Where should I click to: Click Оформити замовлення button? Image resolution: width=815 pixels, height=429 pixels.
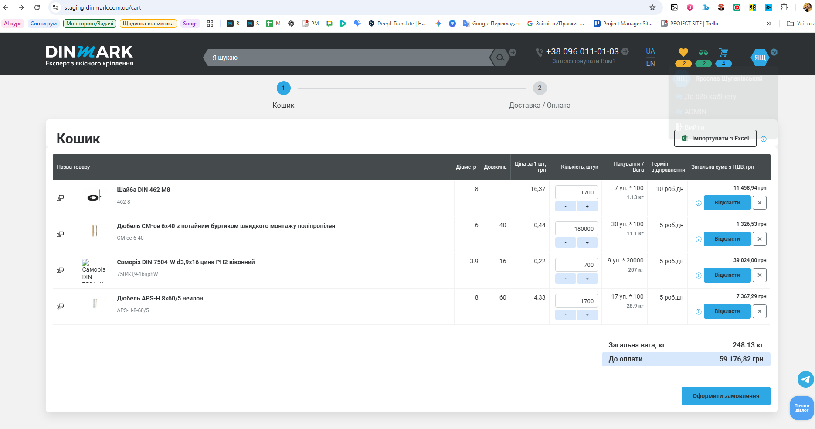726,396
